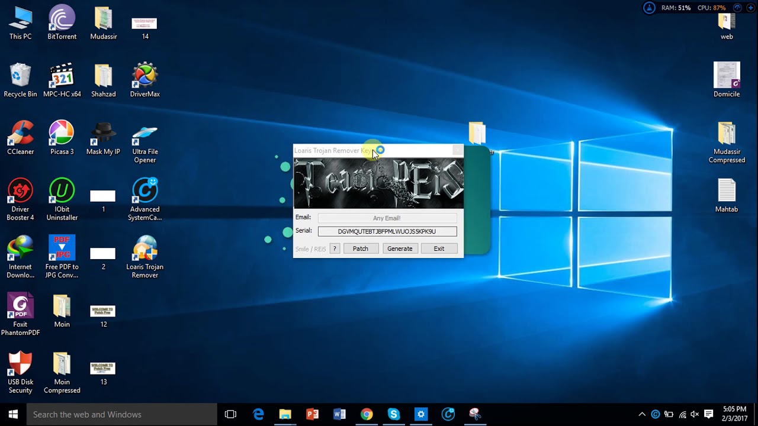Select the desktop file named 1

(103, 201)
